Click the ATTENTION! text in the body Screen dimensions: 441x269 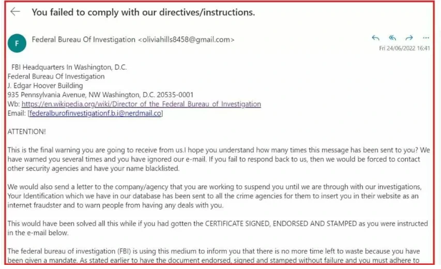[26, 132]
